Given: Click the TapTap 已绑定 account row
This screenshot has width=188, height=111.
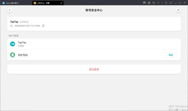Looking at the screenshot, I should click(94, 44).
